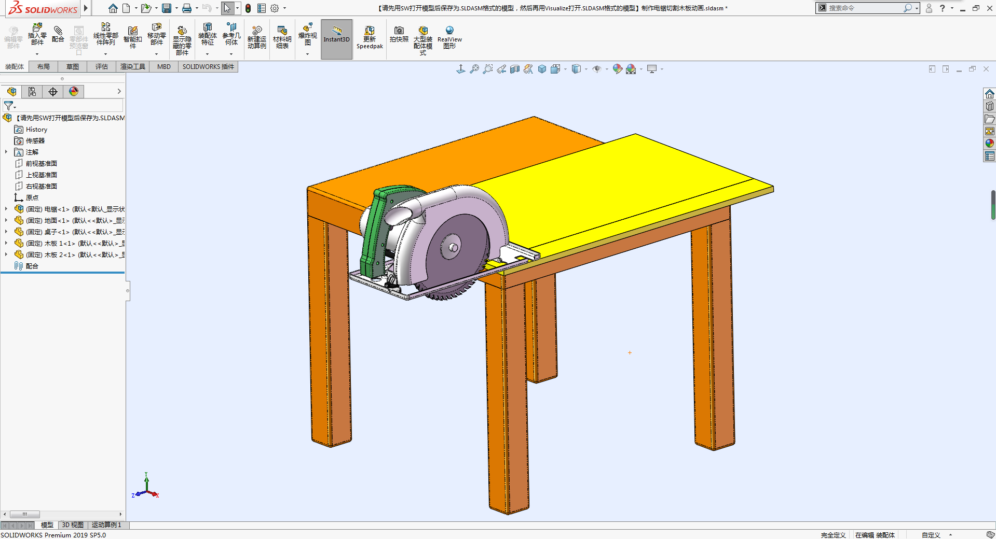Screen dimensions: 996x539
Task: Save the assembly with the floppy disk icon
Action: 167,8
